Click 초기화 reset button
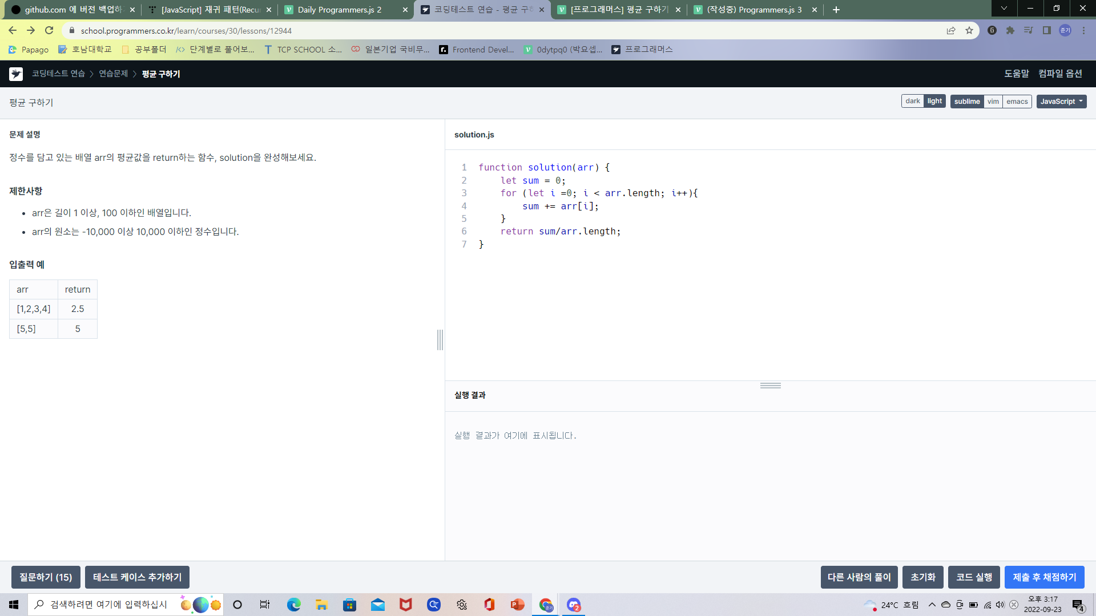 click(923, 577)
